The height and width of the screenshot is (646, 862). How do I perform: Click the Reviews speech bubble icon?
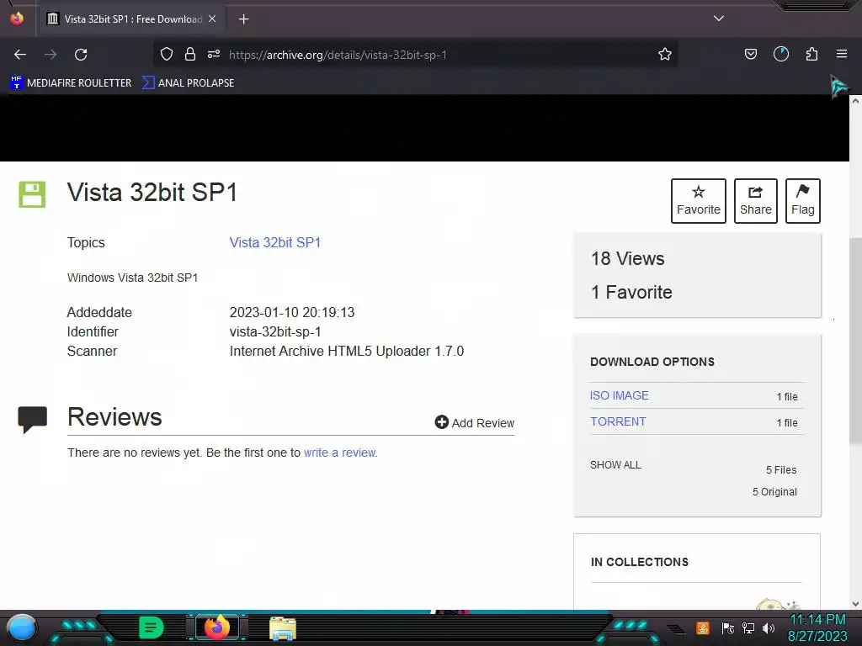pos(33,420)
